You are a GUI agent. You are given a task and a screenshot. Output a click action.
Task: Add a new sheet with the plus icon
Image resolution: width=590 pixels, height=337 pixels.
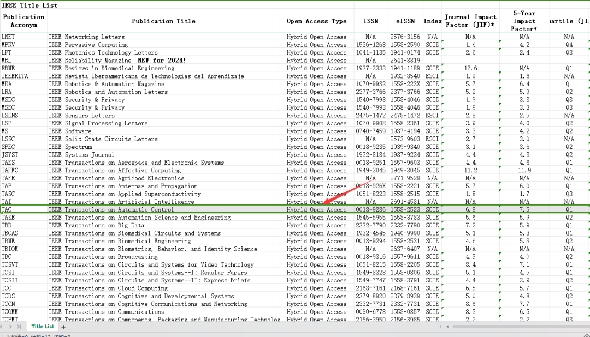tap(63, 327)
